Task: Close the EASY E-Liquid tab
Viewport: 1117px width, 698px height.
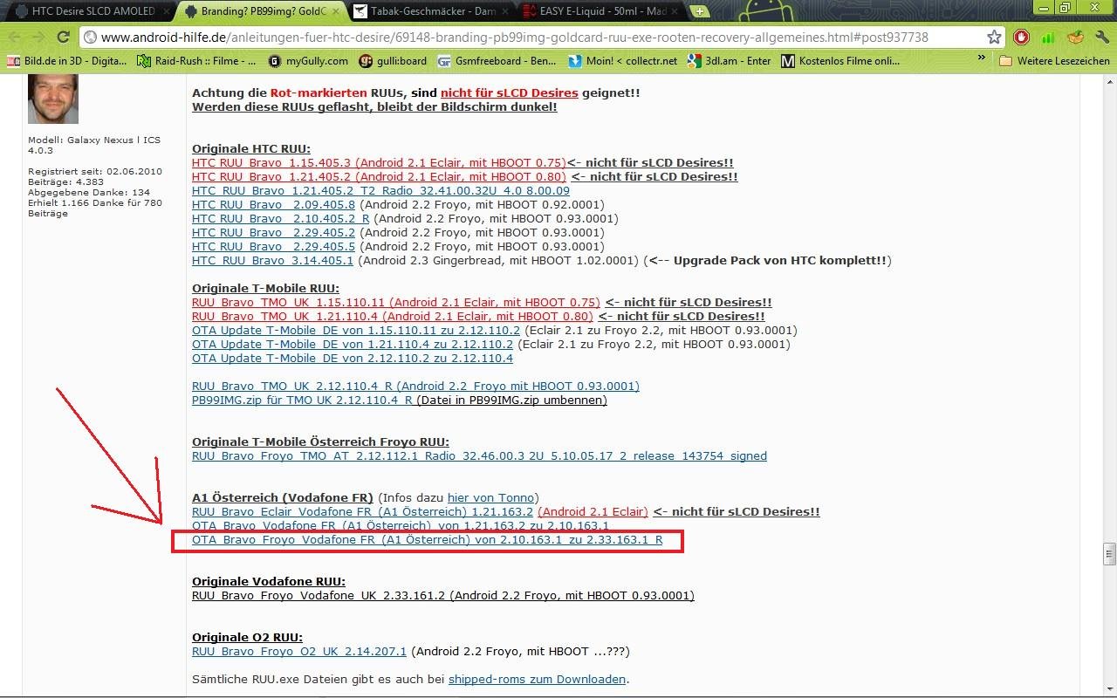Action: pos(675,11)
